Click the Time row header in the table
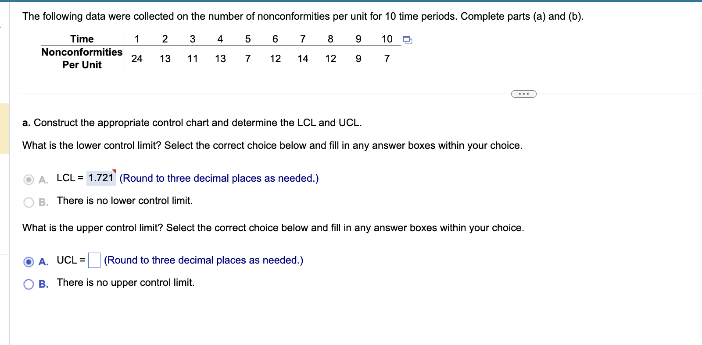The height and width of the screenshot is (345, 702). (x=82, y=39)
